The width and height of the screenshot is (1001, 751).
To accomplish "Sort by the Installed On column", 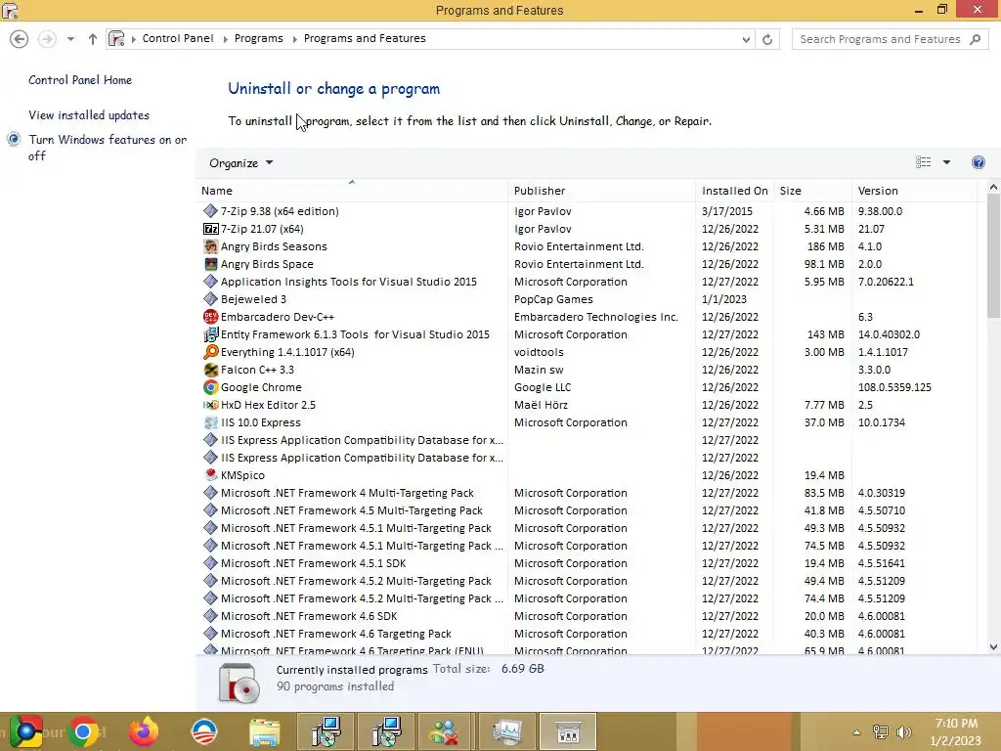I will click(735, 191).
